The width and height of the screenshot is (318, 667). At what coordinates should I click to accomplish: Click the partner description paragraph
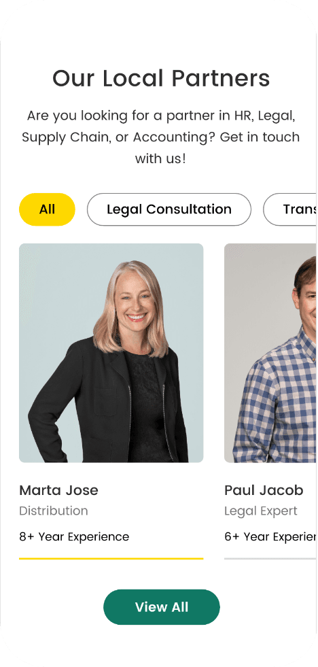[x=161, y=137]
